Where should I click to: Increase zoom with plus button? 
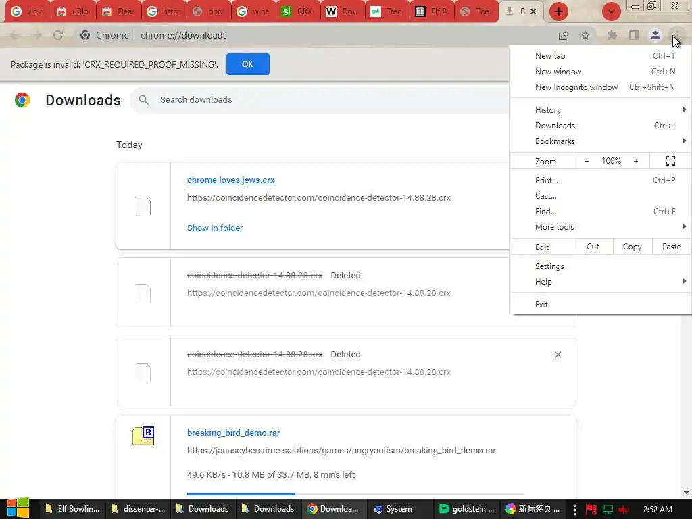click(x=636, y=161)
